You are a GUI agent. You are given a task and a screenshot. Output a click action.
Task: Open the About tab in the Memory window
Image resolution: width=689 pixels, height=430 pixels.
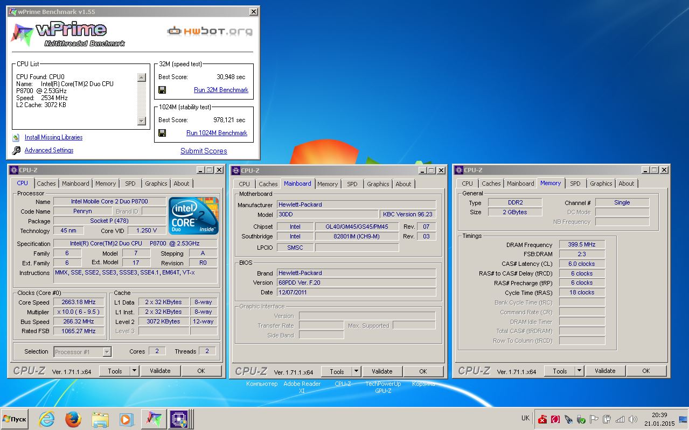coord(626,184)
